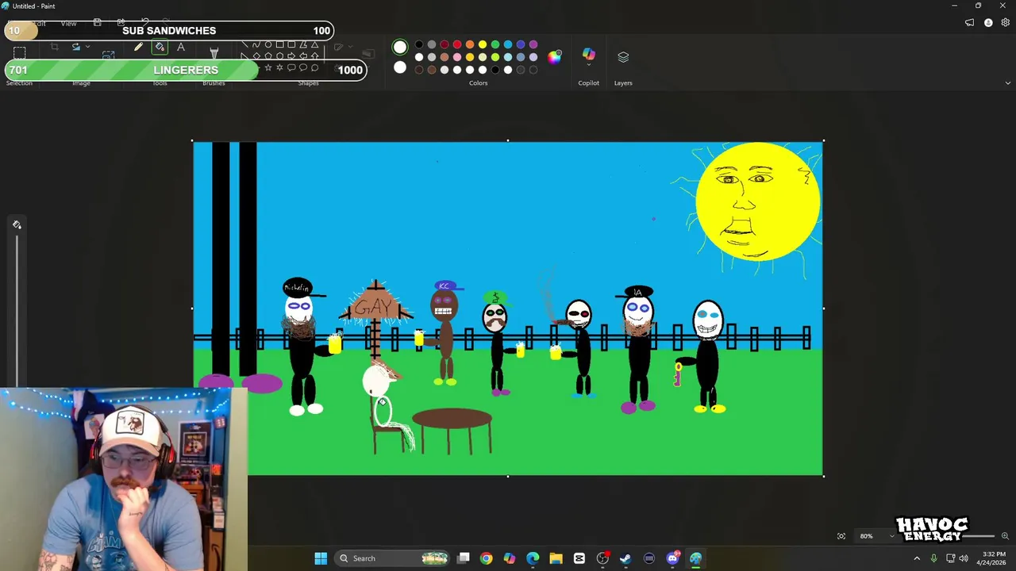Show hidden icons in system tray
The height and width of the screenshot is (571, 1016).
[917, 558]
